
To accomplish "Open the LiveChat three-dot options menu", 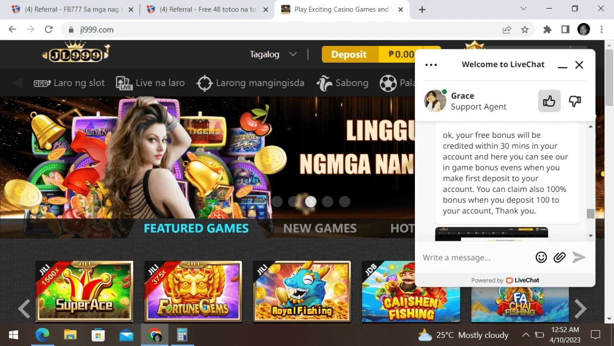I will (431, 65).
